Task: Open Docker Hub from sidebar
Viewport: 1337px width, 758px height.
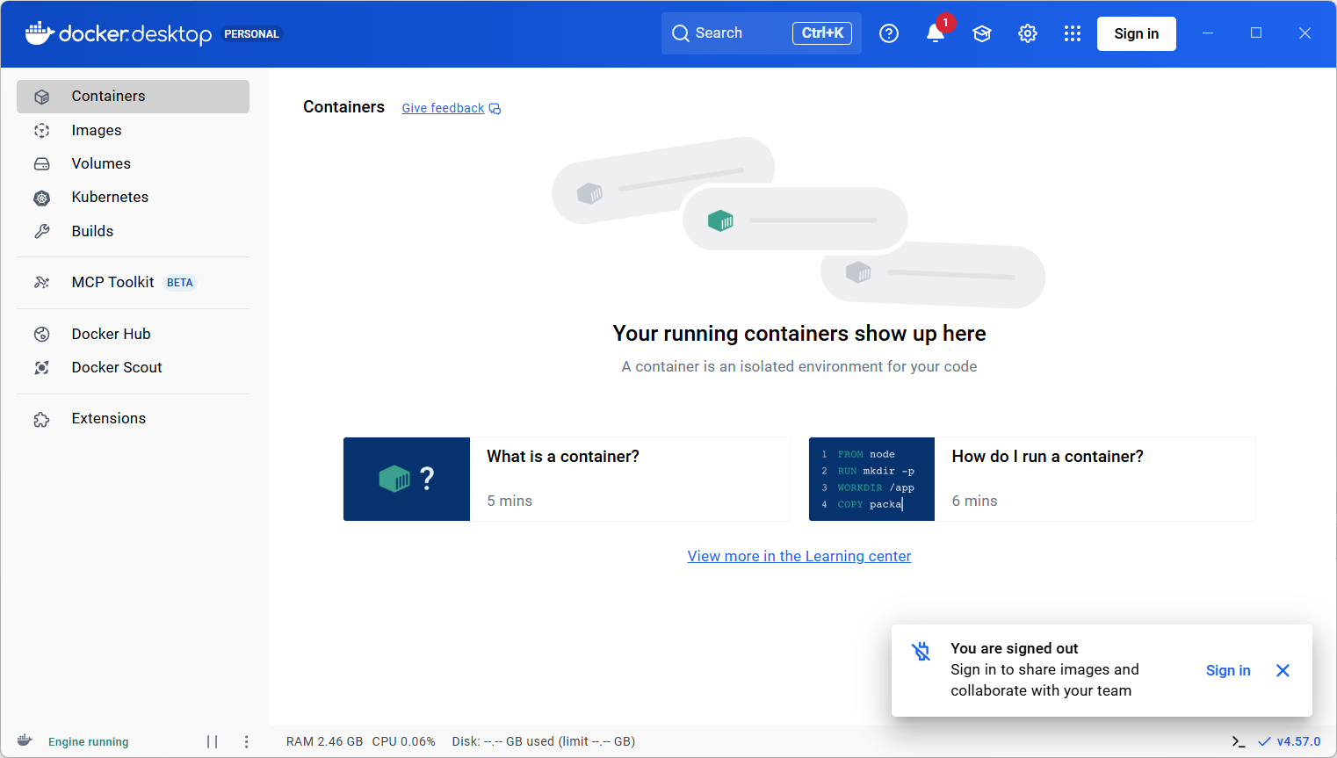Action: click(133, 334)
